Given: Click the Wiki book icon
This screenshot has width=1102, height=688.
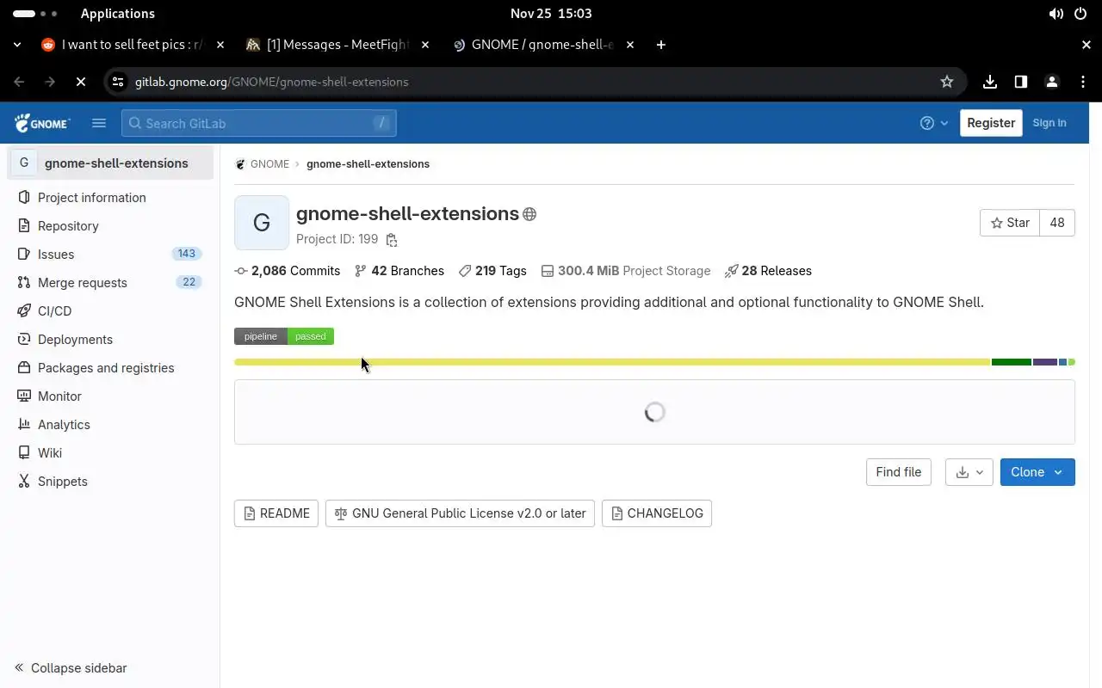Looking at the screenshot, I should 24,453.
